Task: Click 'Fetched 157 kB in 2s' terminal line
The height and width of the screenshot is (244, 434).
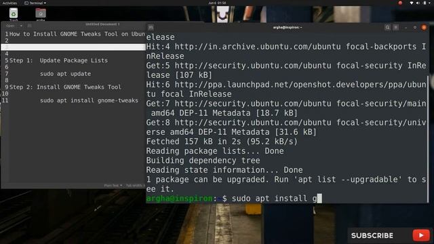Action: click(x=222, y=142)
